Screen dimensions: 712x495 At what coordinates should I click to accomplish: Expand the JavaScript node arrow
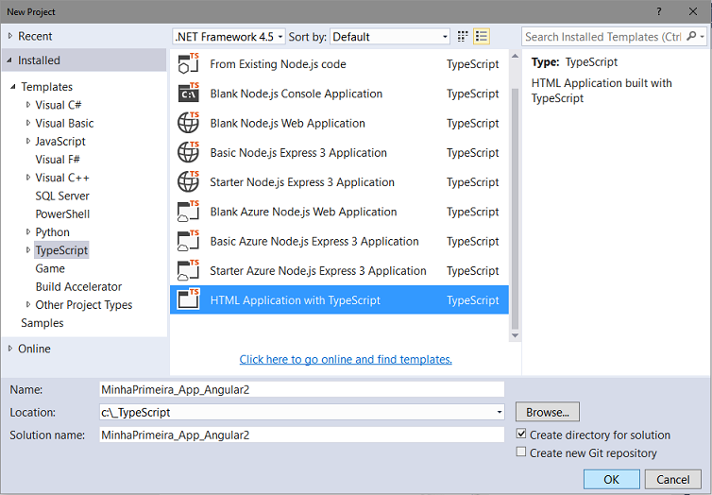pyautogui.click(x=28, y=142)
